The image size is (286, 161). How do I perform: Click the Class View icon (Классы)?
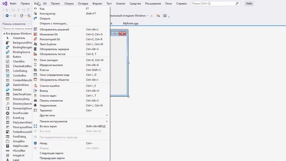pyautogui.click(x=35, y=70)
